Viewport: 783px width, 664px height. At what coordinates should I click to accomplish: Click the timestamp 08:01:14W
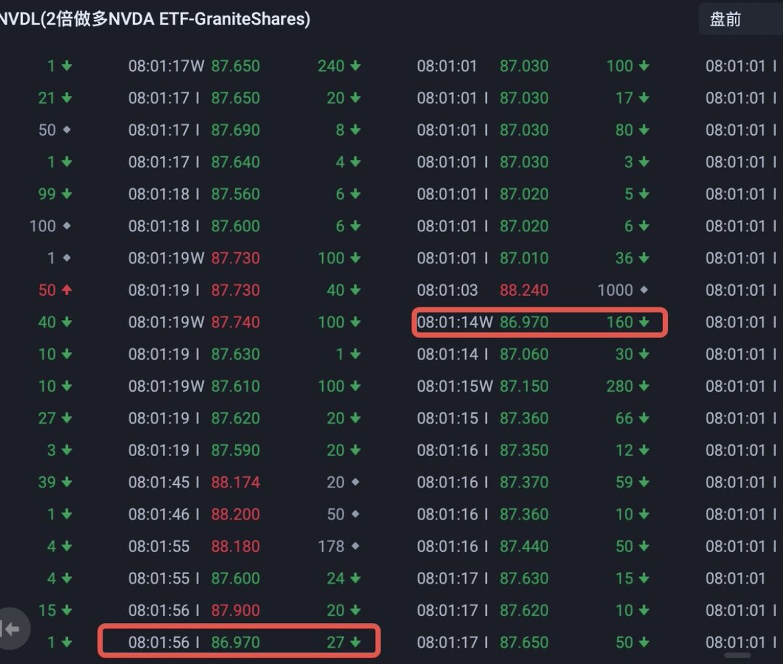[455, 322]
